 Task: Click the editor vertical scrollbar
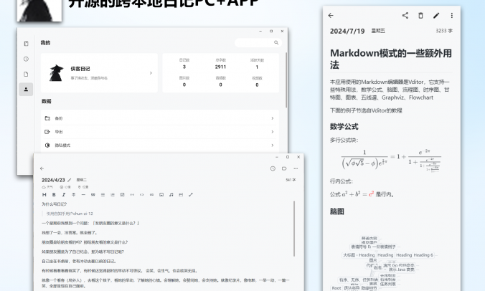coord(294,229)
